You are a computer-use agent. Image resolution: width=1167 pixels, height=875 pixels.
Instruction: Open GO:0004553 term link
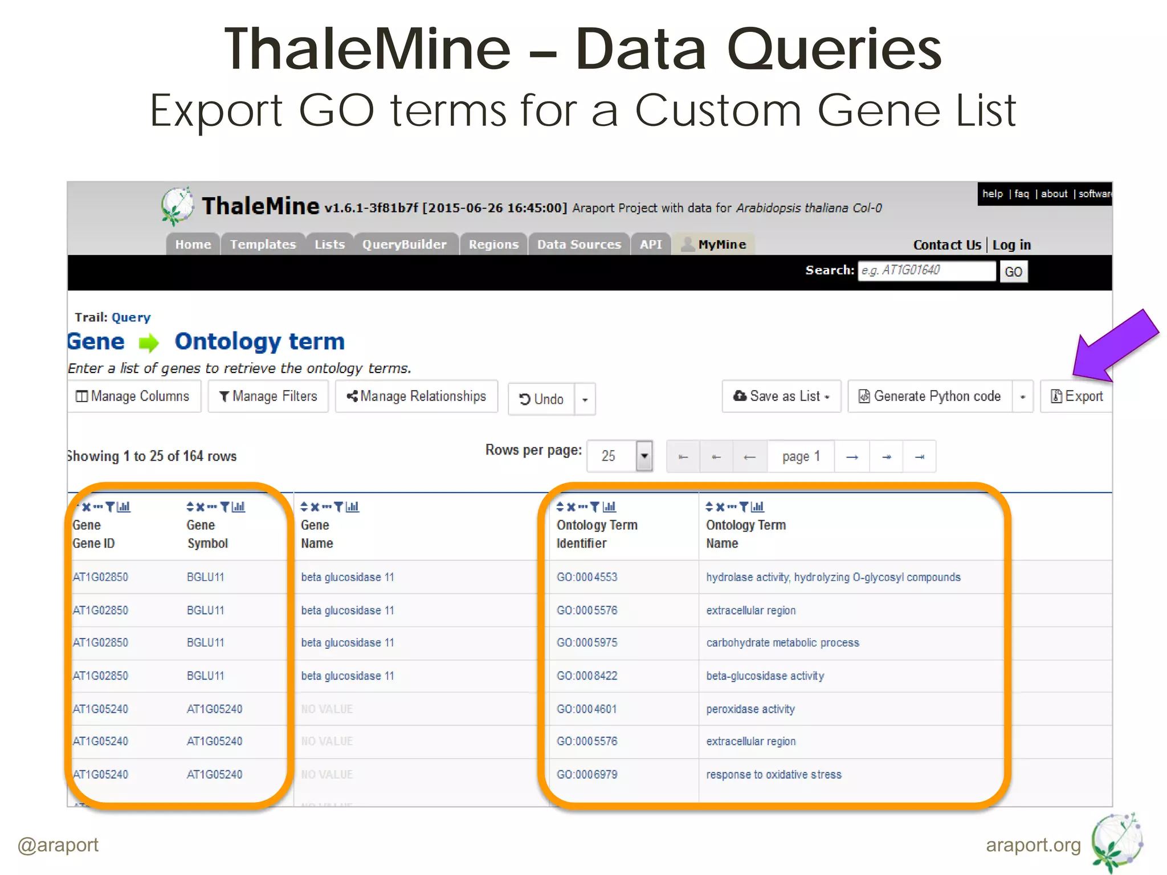[587, 577]
